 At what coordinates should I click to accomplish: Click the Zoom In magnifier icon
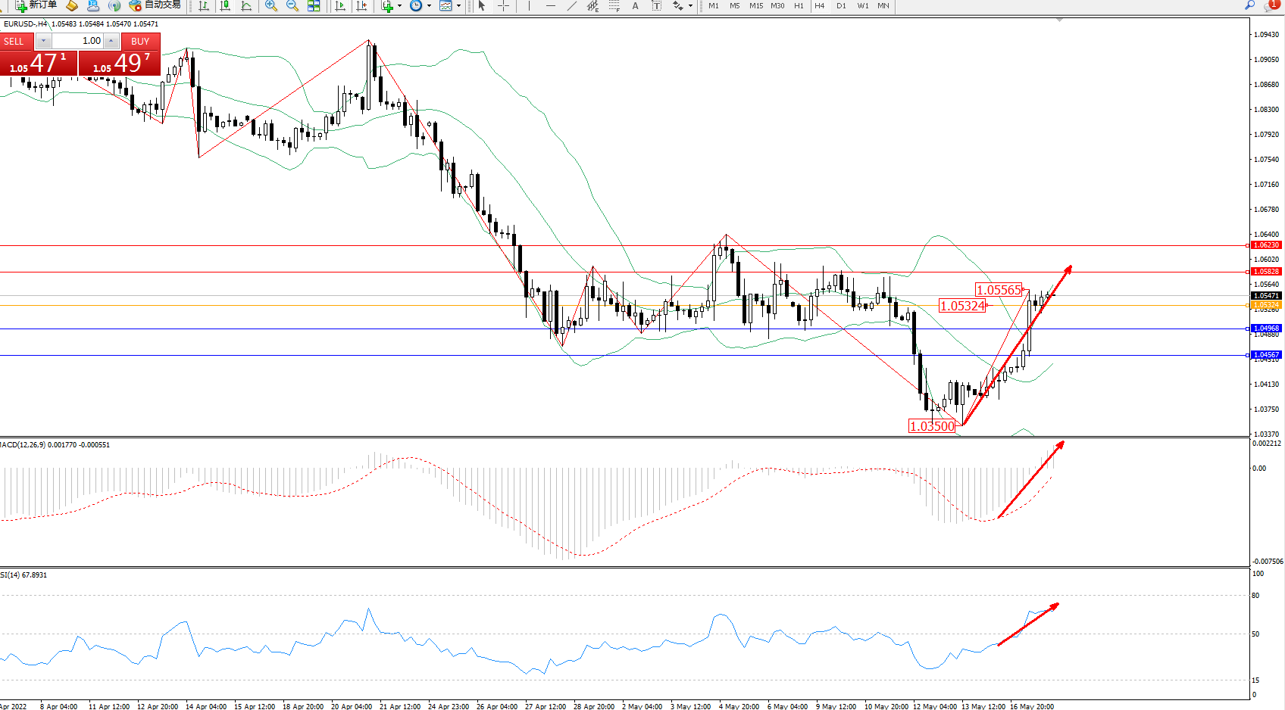tap(270, 6)
